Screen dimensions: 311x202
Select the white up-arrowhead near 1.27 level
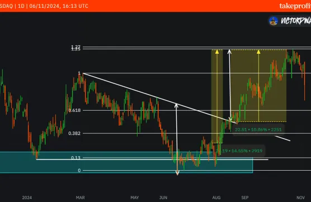tap(229, 51)
